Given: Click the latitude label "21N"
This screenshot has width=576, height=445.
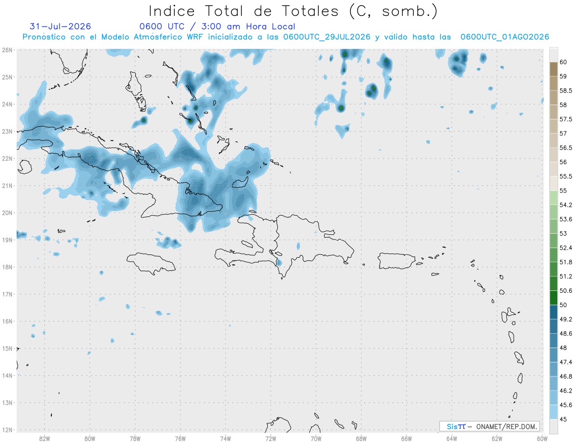Looking at the screenshot, I should pos(7,185).
